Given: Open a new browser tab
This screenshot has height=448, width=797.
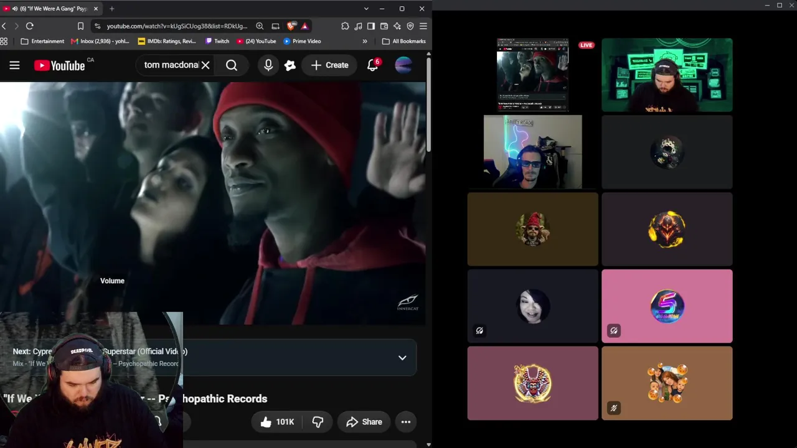Looking at the screenshot, I should pos(112,9).
